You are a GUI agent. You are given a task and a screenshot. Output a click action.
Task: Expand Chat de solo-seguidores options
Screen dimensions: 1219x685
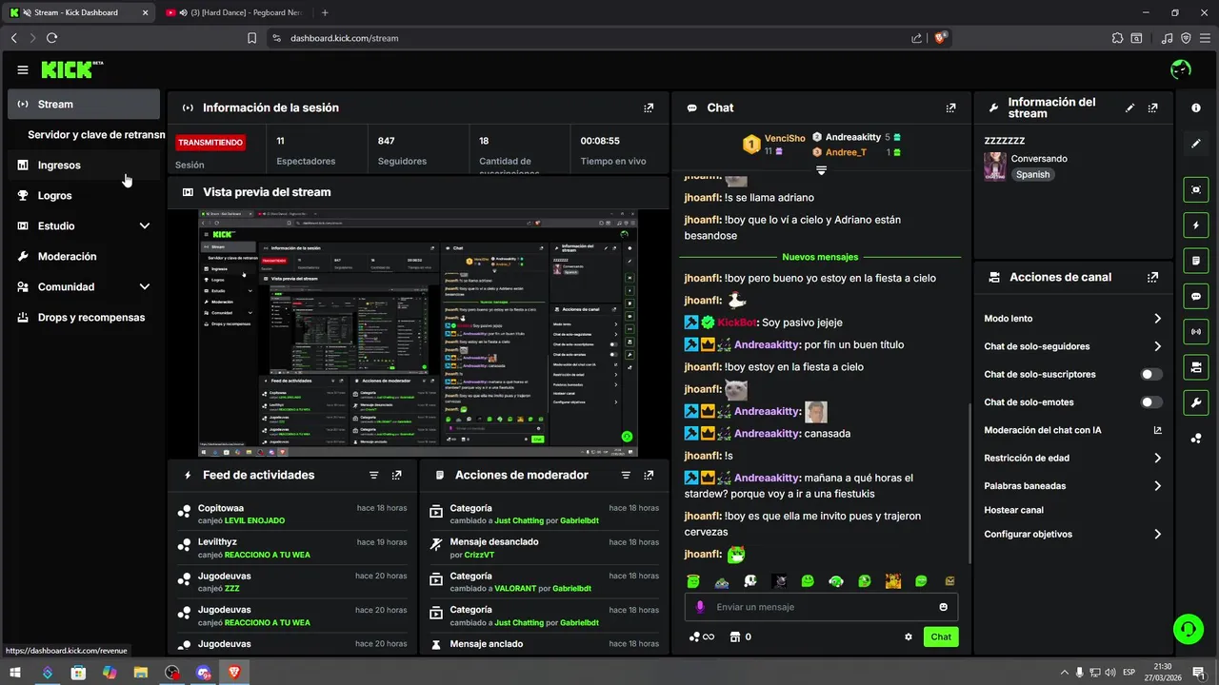1157,346
